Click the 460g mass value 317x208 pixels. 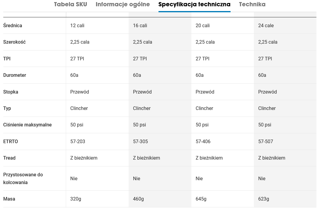click(x=138, y=199)
